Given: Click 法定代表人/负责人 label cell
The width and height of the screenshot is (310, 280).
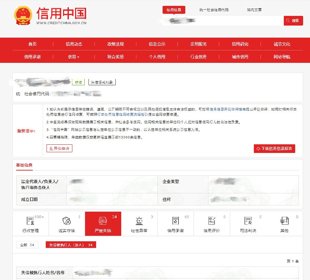Looking at the screenshot, I should point(42,184).
